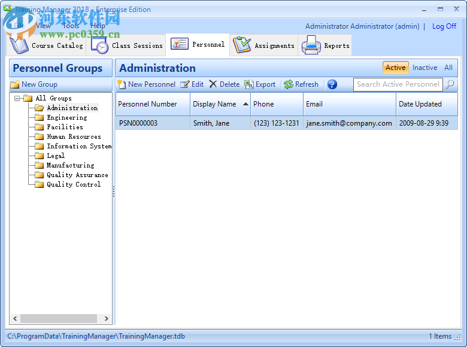Click the Legal folder icon
The image size is (467, 347).
40,156
